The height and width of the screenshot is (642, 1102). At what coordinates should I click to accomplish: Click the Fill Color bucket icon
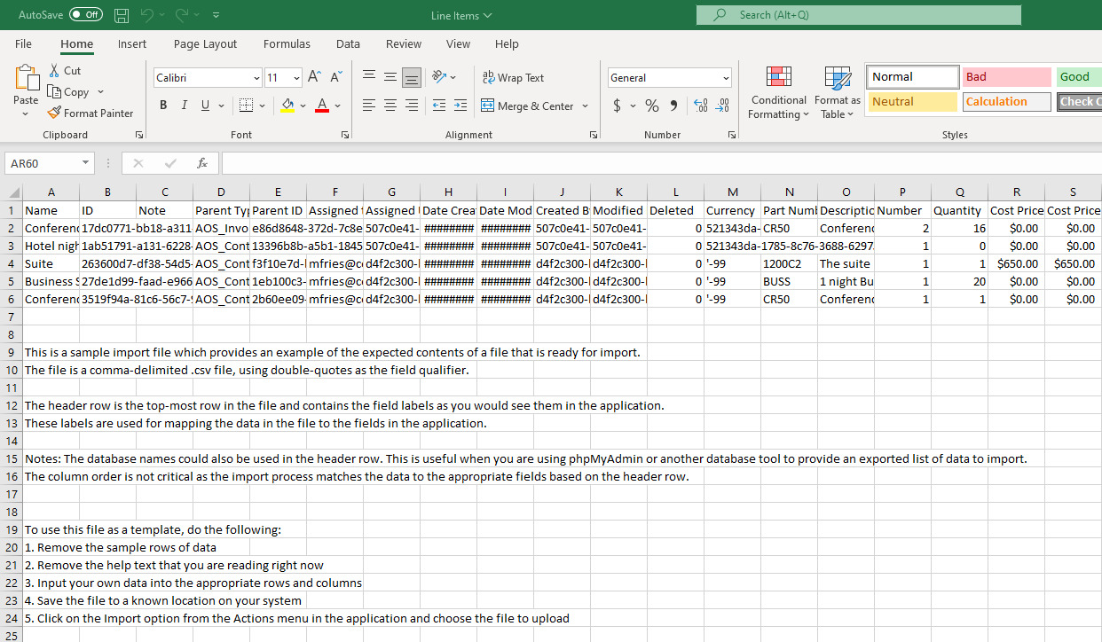[x=287, y=106]
